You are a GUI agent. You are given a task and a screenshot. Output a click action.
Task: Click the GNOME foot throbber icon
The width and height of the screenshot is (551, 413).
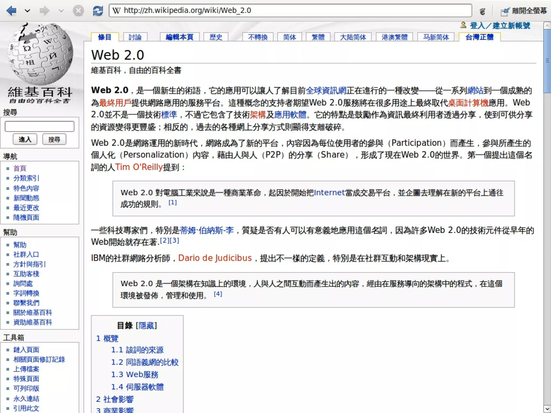[x=482, y=11]
